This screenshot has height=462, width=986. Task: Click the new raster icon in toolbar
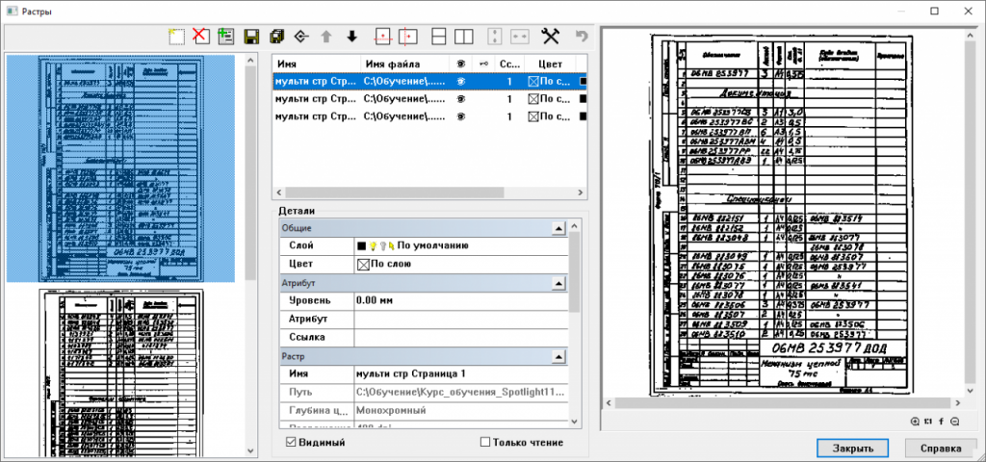pyautogui.click(x=177, y=36)
